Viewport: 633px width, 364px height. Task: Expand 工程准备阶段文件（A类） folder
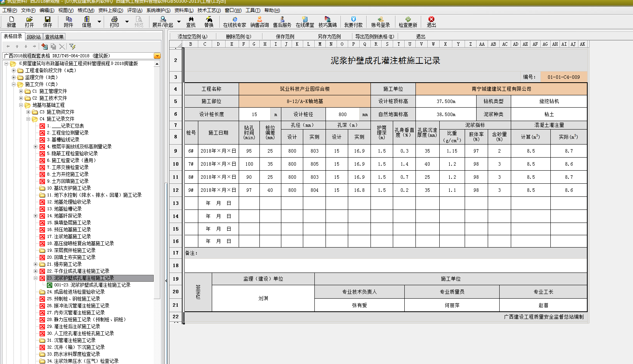[14, 70]
